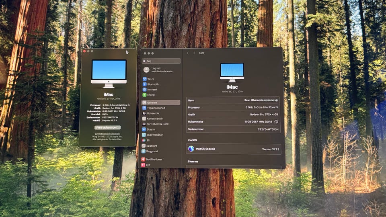This screenshot has width=386, height=217.
Task: Click the Log ind account avatar
Action: [x=146, y=70]
